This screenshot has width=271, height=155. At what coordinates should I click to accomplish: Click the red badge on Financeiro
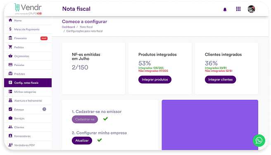[x=44, y=38]
